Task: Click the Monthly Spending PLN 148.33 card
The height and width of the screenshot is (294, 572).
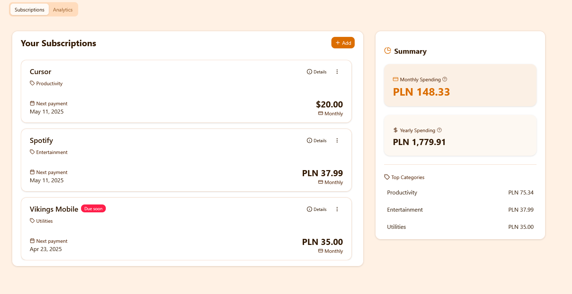Action: [460, 86]
